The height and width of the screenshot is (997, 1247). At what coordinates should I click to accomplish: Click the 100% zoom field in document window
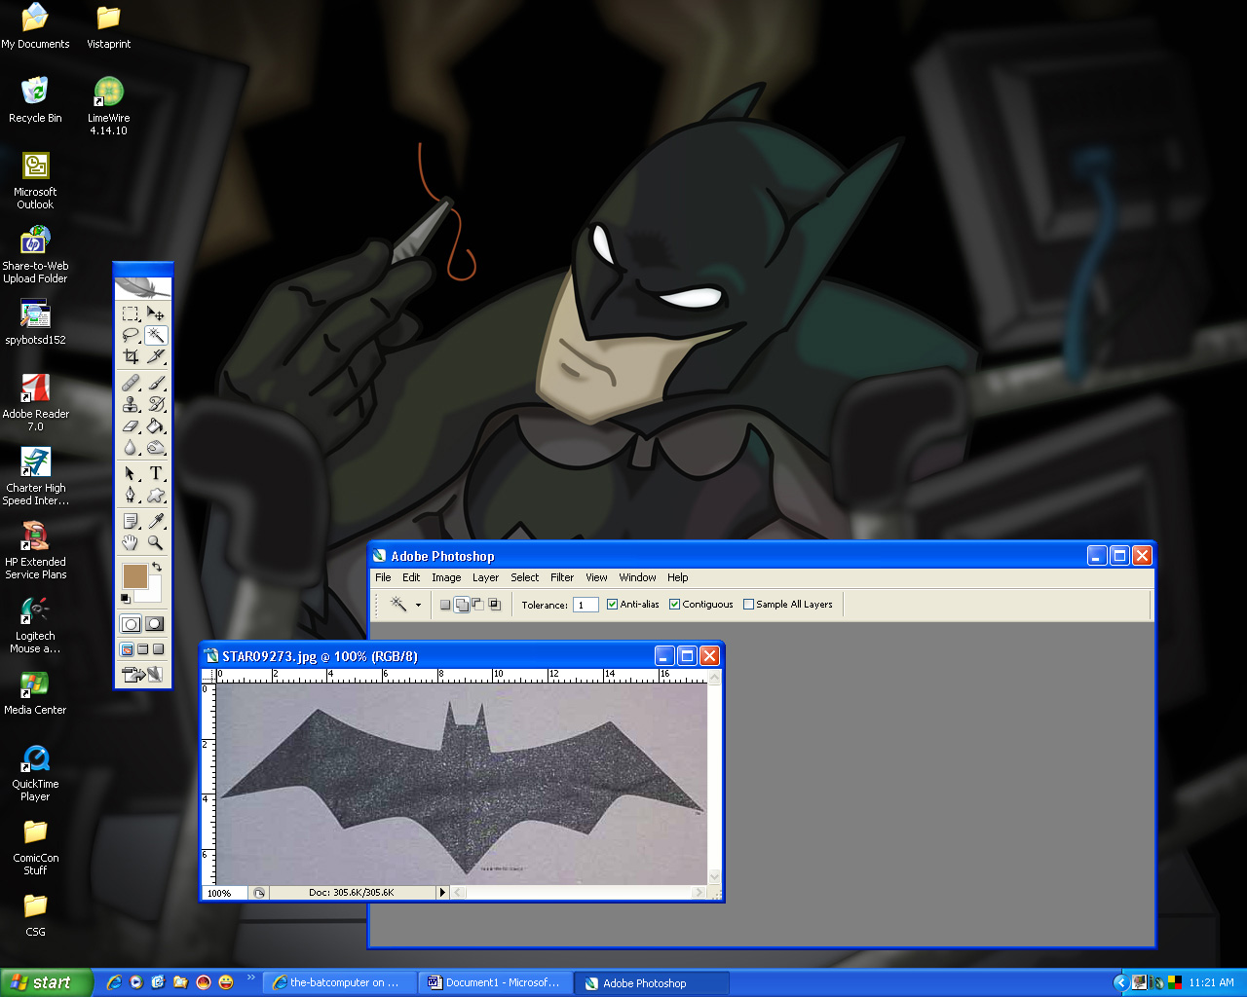[224, 892]
